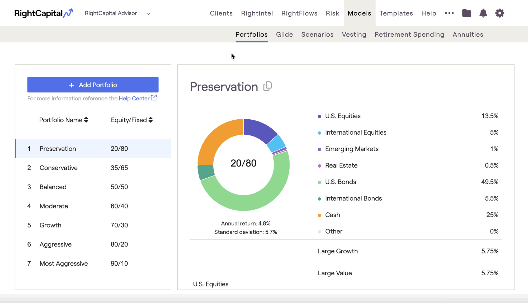Click the Emerging Markets legend label

[x=352, y=149]
